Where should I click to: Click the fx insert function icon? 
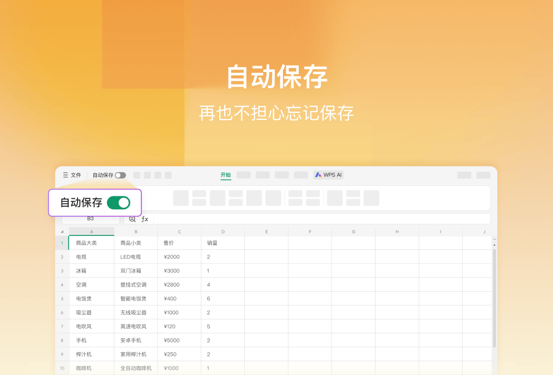click(145, 219)
